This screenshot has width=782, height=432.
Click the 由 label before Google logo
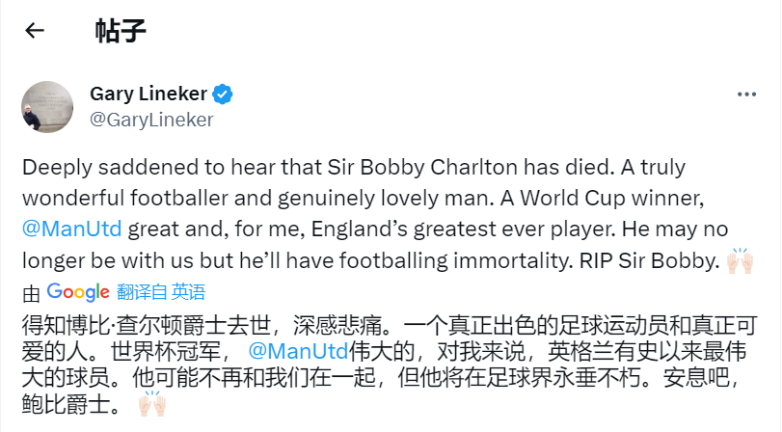(x=31, y=292)
